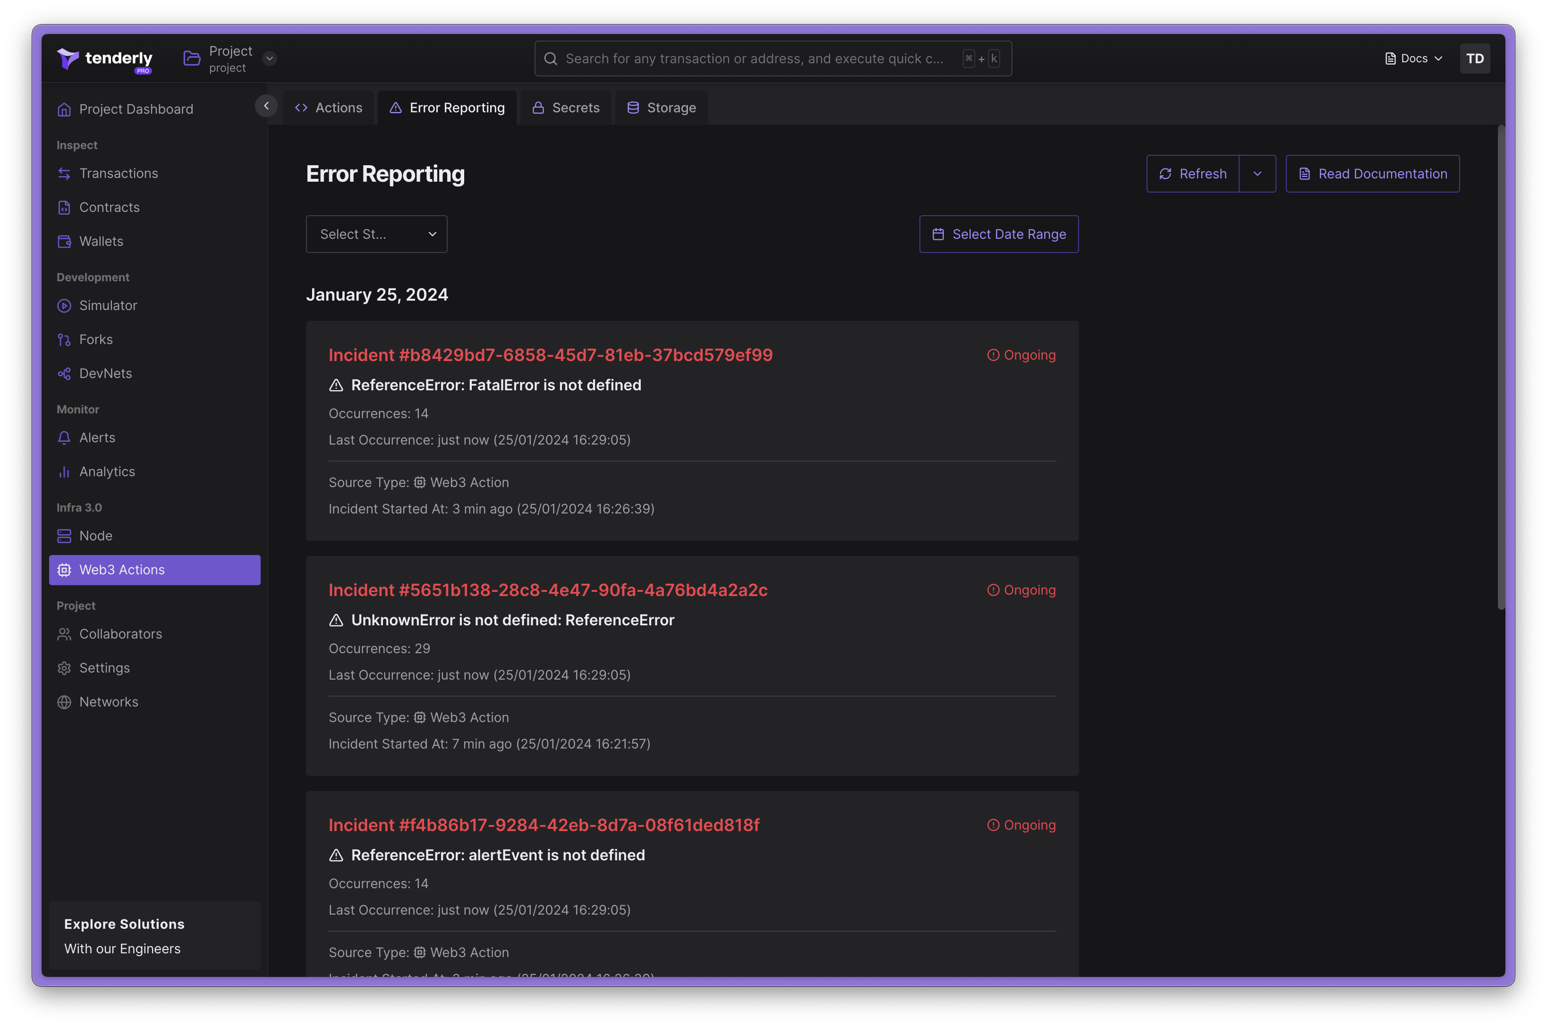
Task: Click the Transactions arrows icon
Action: pos(64,173)
